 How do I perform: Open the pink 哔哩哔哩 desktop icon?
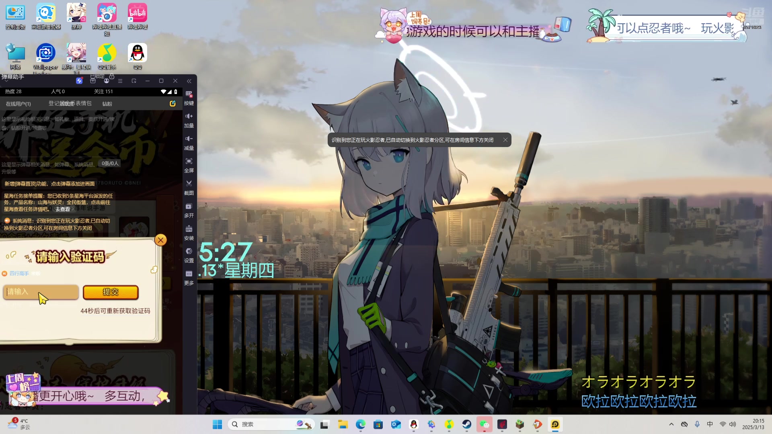(138, 16)
